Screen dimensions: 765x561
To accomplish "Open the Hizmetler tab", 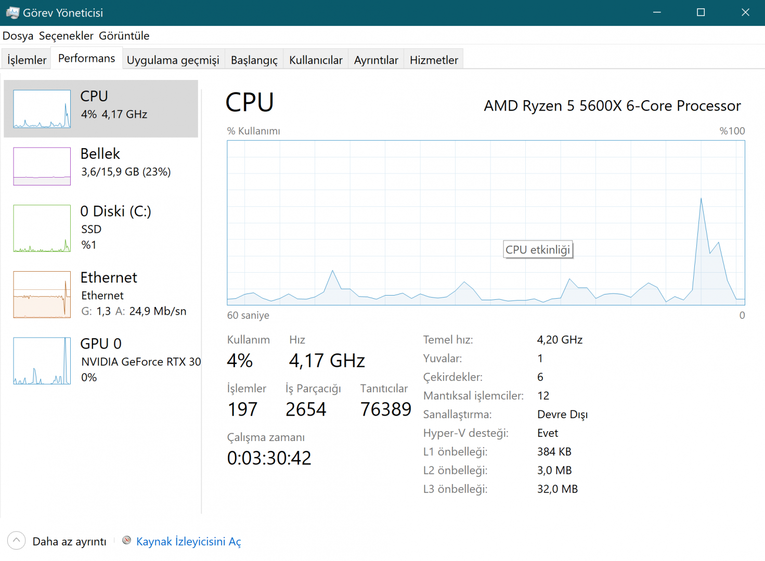I will coord(434,60).
